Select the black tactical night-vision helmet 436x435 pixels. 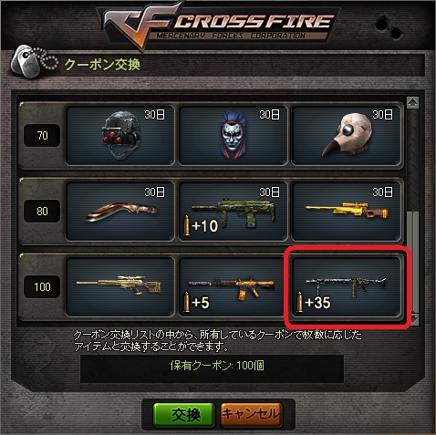pos(120,136)
